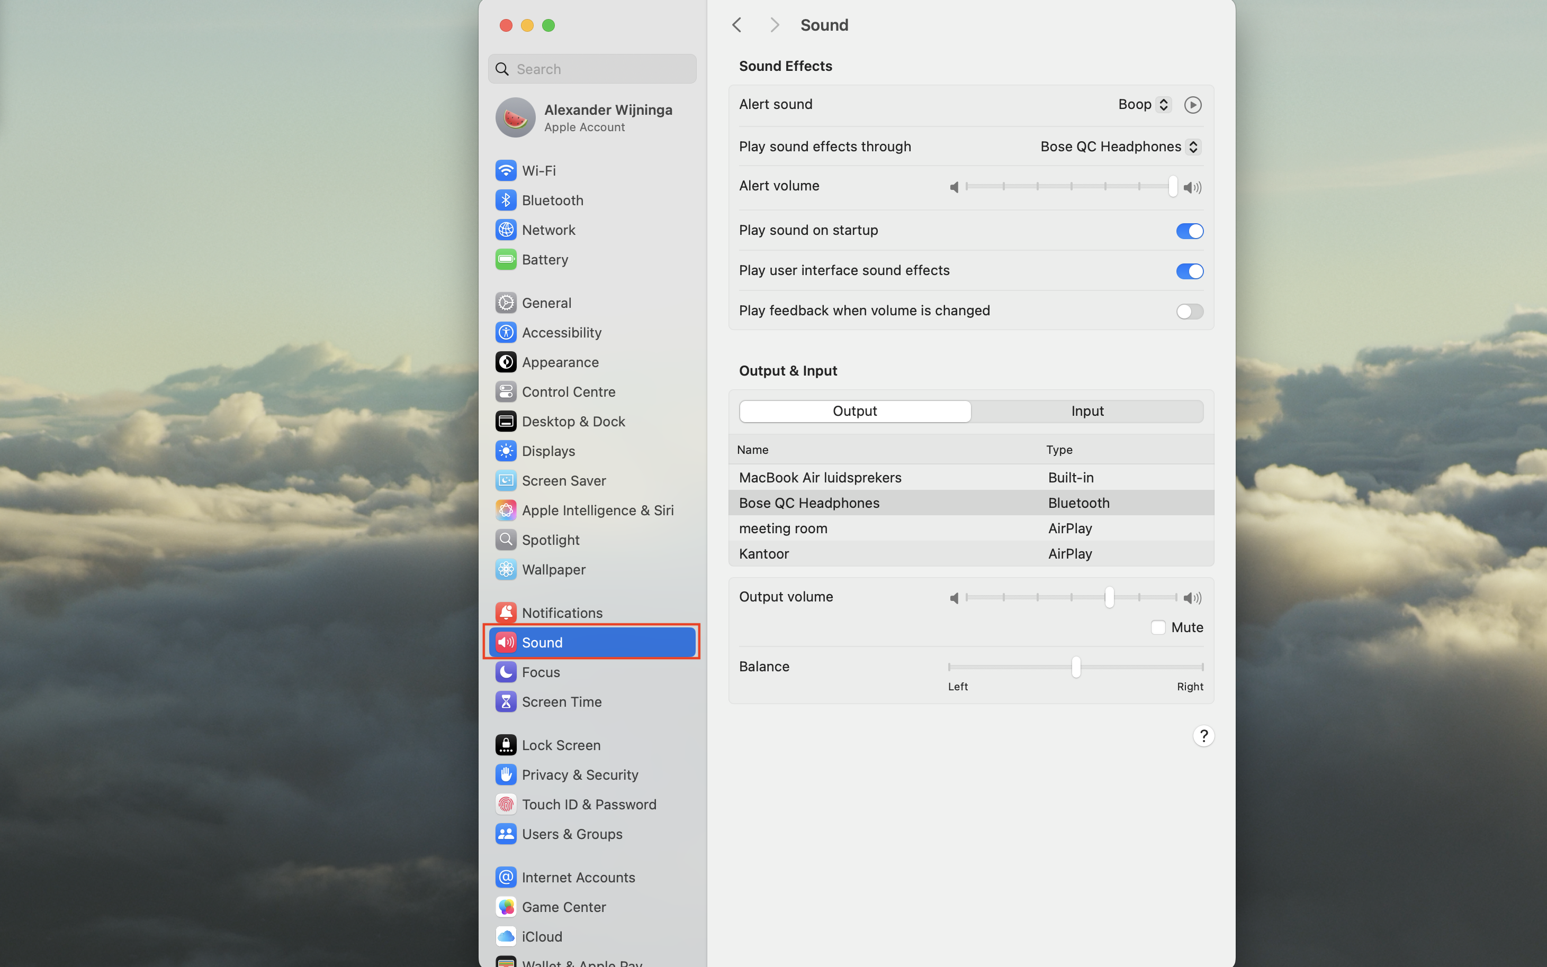Screen dimensions: 1547x967
Task: Open Bluetooth settings in sidebar
Action: tap(552, 199)
